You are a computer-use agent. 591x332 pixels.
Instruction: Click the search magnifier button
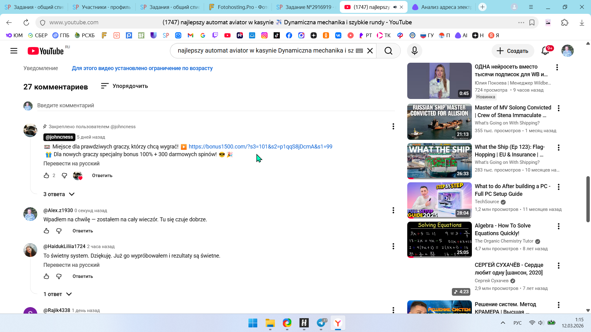(388, 51)
